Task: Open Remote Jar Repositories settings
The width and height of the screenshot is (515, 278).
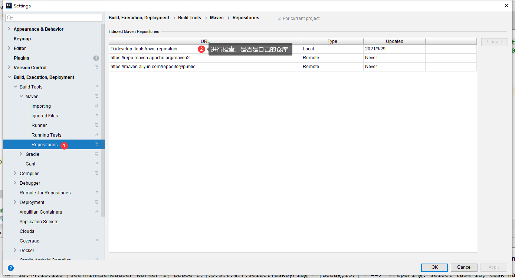Action: click(x=45, y=193)
